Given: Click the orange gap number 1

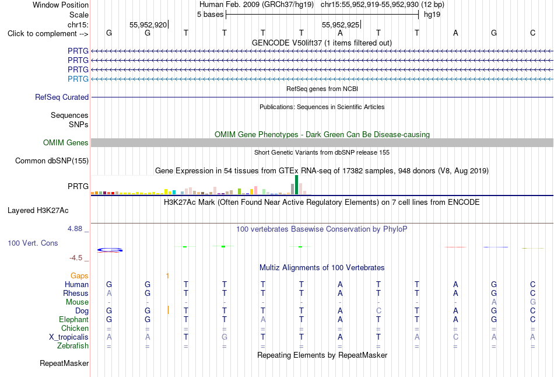Looking at the screenshot, I should coord(167,276).
